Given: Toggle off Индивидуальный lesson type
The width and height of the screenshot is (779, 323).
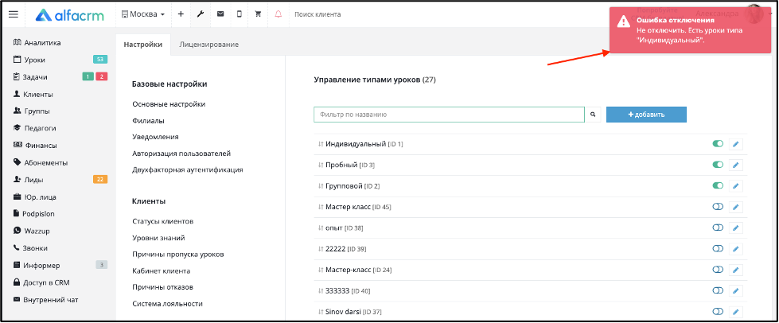Looking at the screenshot, I should pos(718,144).
